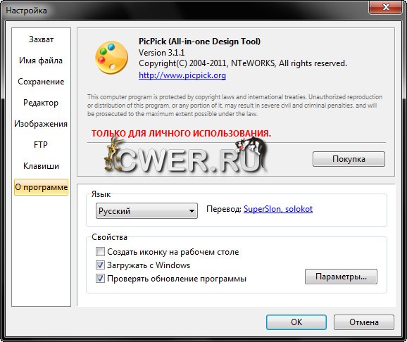This screenshot has width=407, height=342.
Task: Close the Настройка dialog window
Action: tap(385, 7)
